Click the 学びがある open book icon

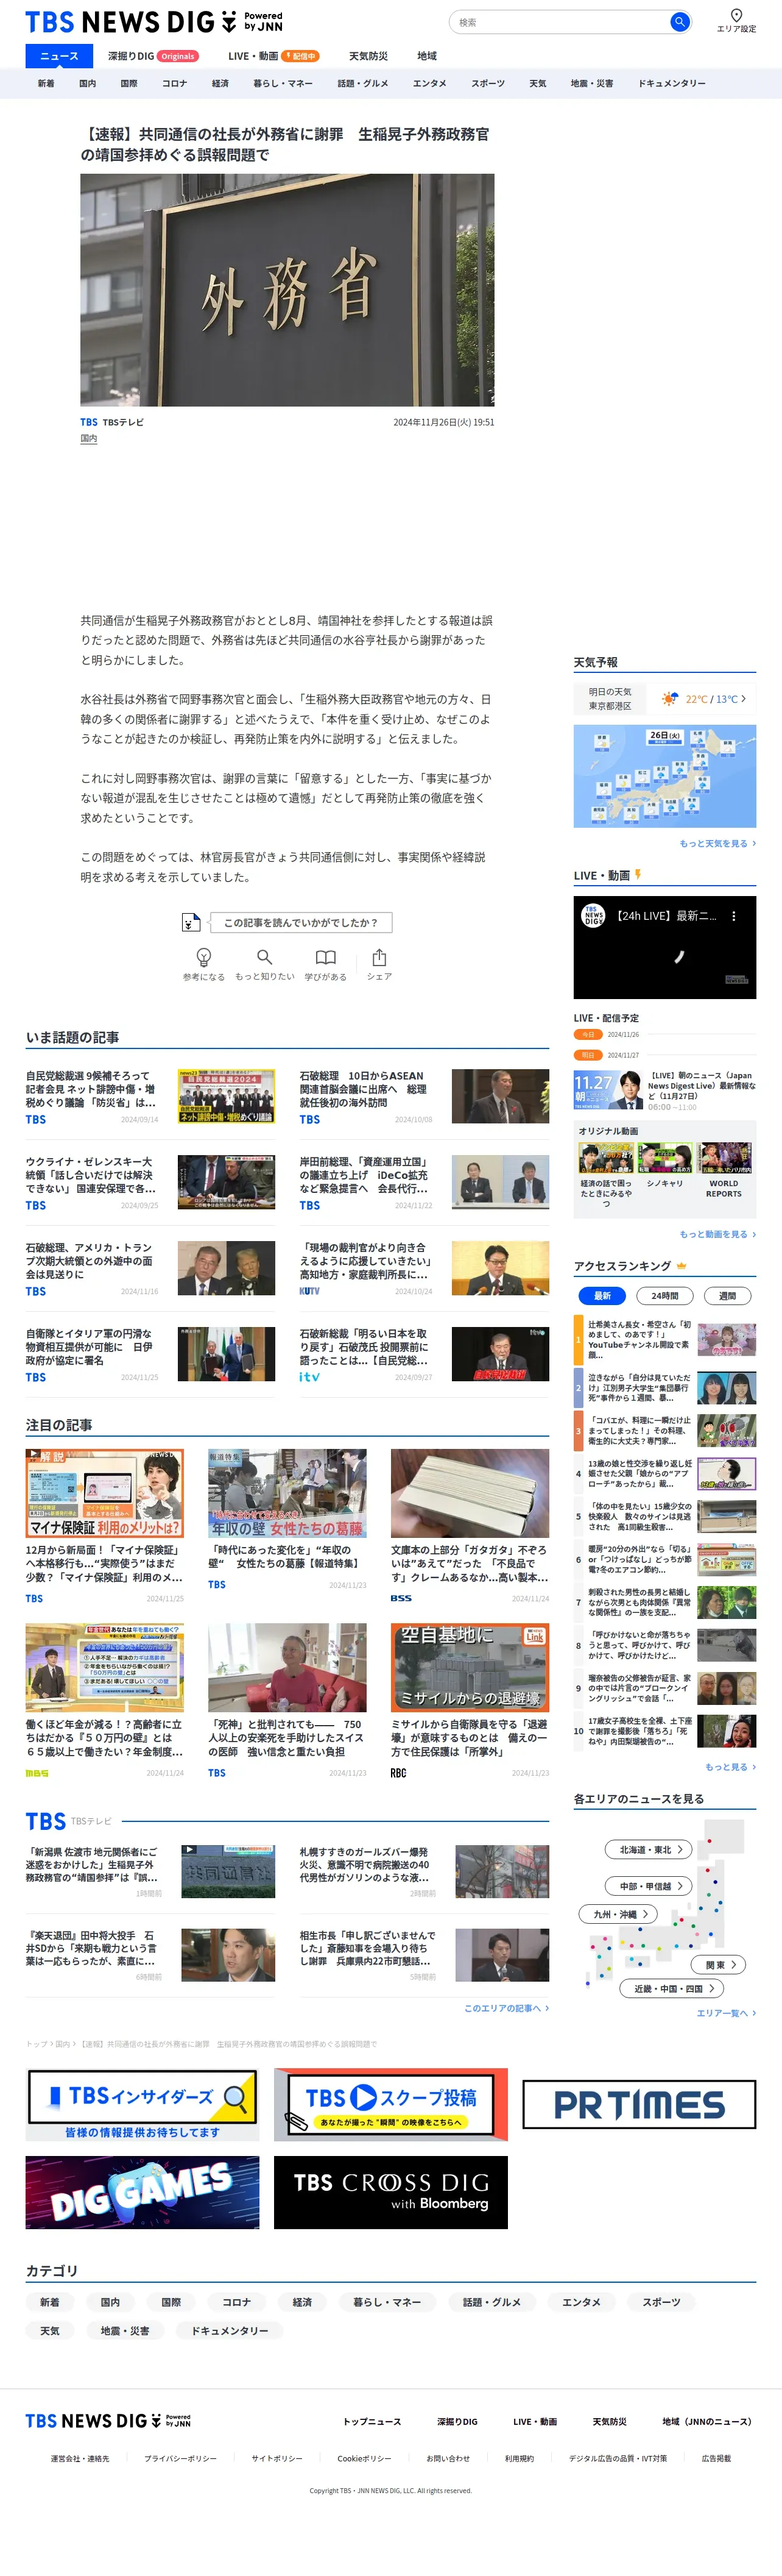(326, 957)
